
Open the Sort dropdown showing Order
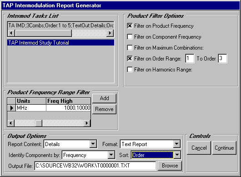click(177, 155)
